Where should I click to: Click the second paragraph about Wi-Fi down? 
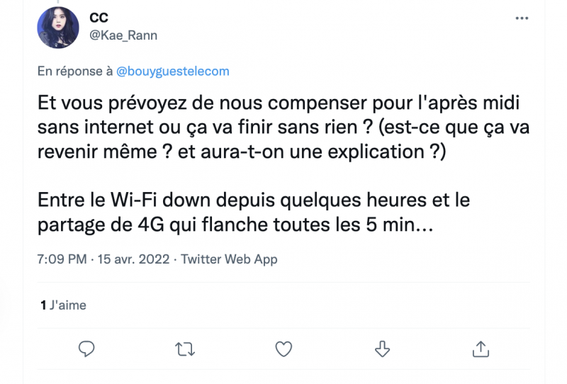click(253, 213)
